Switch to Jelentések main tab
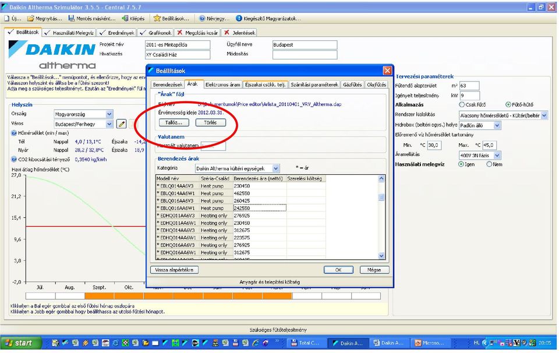Screen dimensions: 559x353 239,33
